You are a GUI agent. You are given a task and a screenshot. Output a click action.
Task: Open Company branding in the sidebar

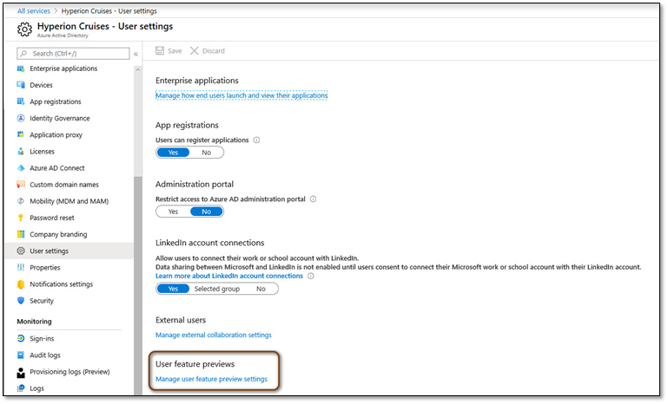[58, 234]
